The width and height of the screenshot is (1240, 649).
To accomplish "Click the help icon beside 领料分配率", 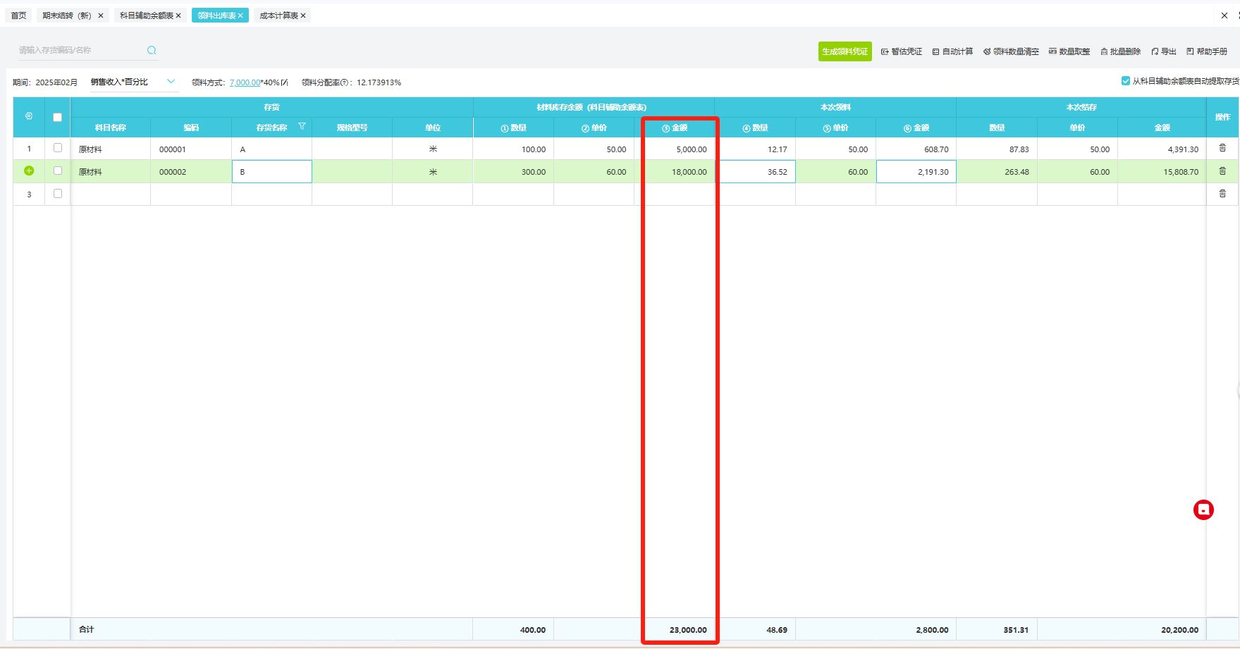I will tap(344, 82).
